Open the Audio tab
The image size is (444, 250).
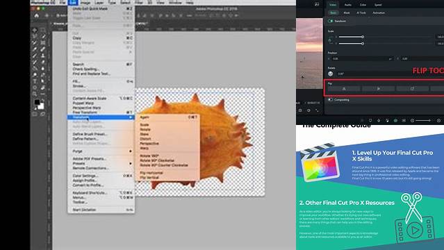click(x=347, y=5)
